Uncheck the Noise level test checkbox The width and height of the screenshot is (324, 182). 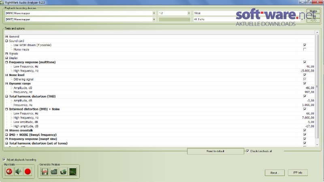tap(305, 75)
